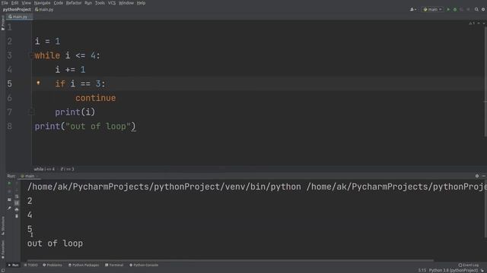Click the Rerun green arrow in Run panel
The height and width of the screenshot is (273, 487).
tap(9, 184)
